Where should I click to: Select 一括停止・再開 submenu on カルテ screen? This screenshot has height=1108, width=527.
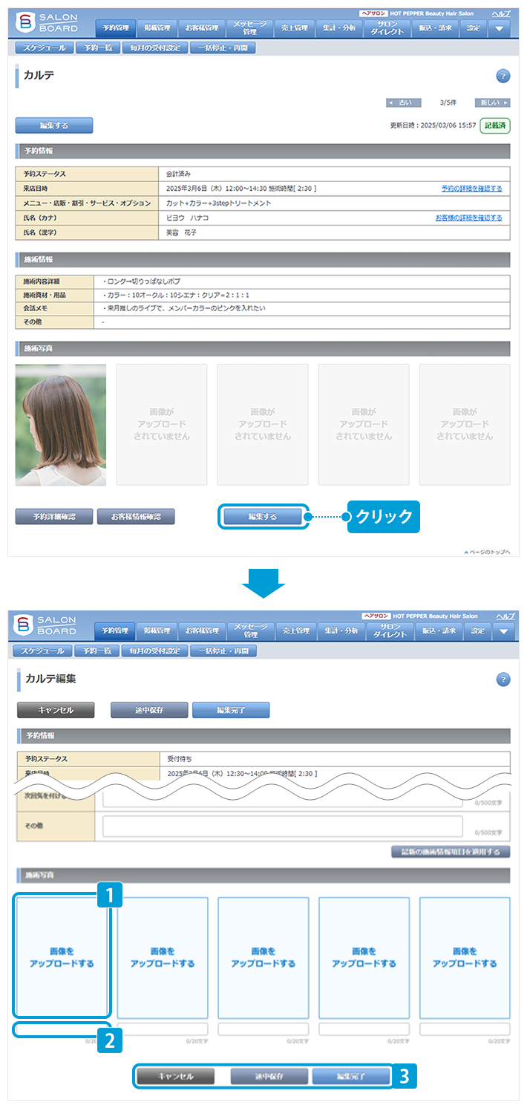tap(223, 48)
